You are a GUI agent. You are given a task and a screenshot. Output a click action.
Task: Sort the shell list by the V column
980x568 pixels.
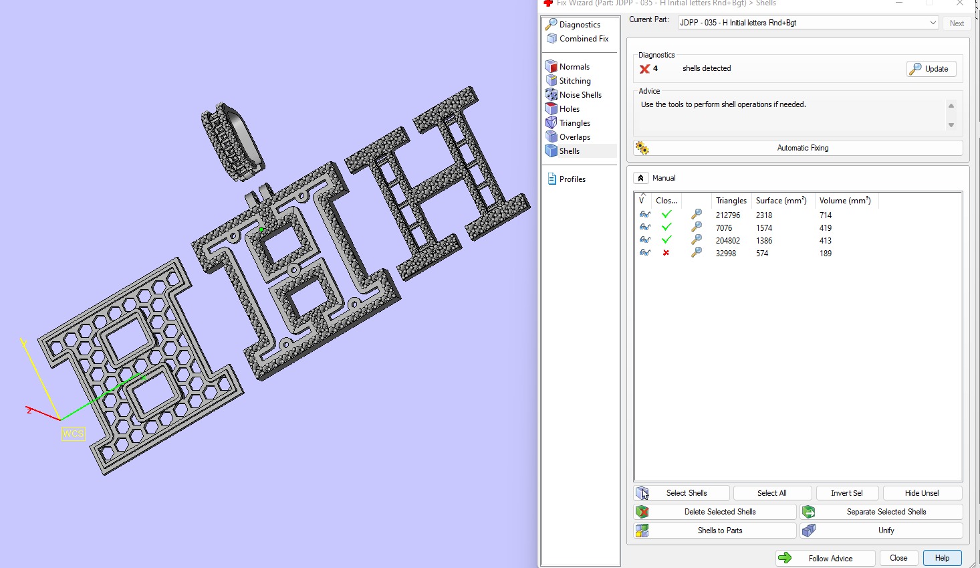point(643,201)
